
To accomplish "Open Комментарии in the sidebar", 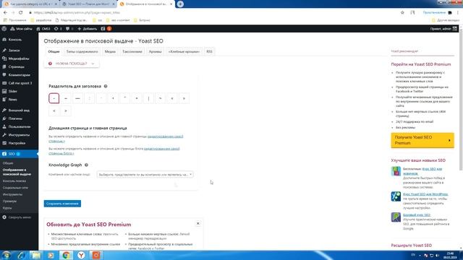I will point(19,75).
